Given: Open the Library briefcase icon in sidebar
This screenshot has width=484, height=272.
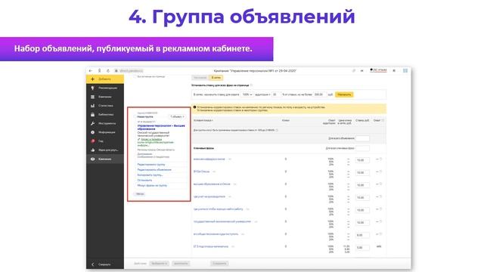Looking at the screenshot, I should [x=92, y=114].
